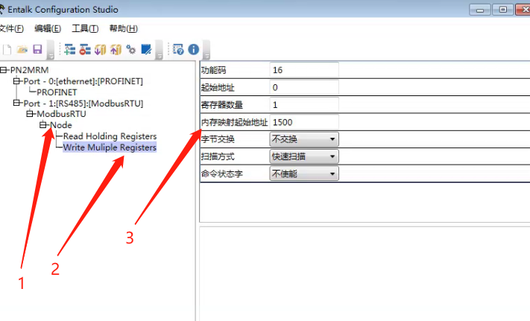Click the New file icon
The image size is (530, 321).
click(x=7, y=50)
